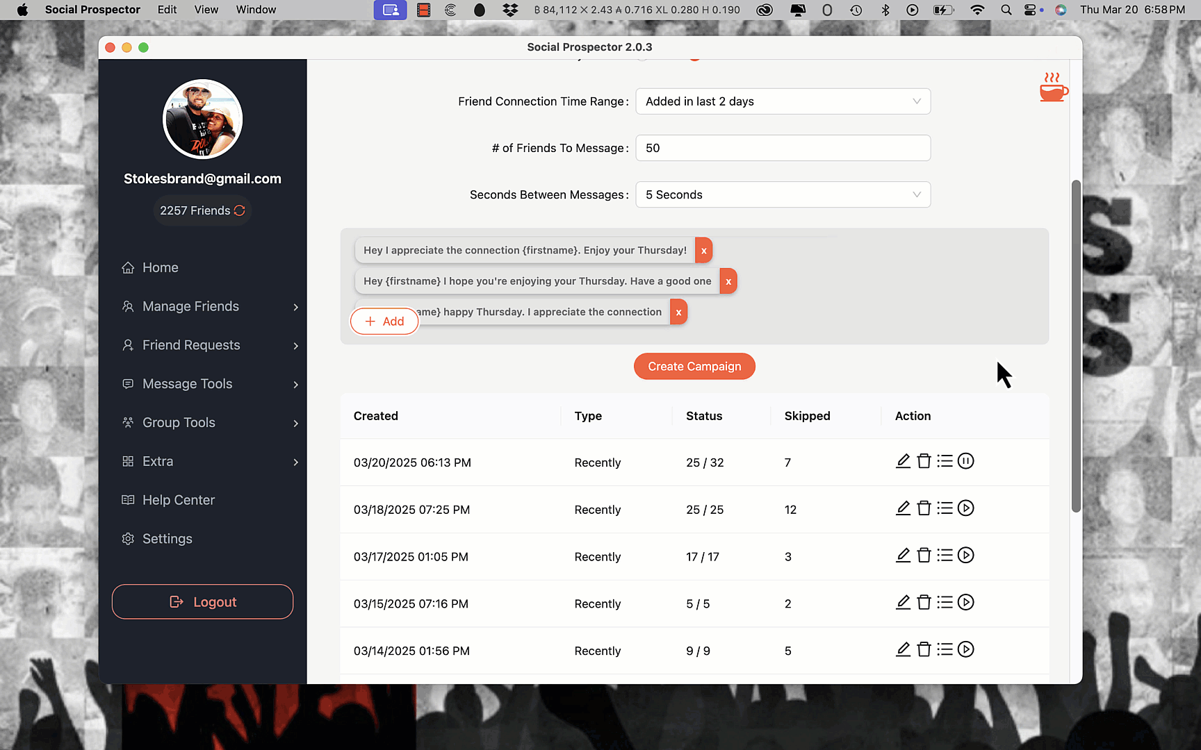Click the # of Friends To Message field

783,148
